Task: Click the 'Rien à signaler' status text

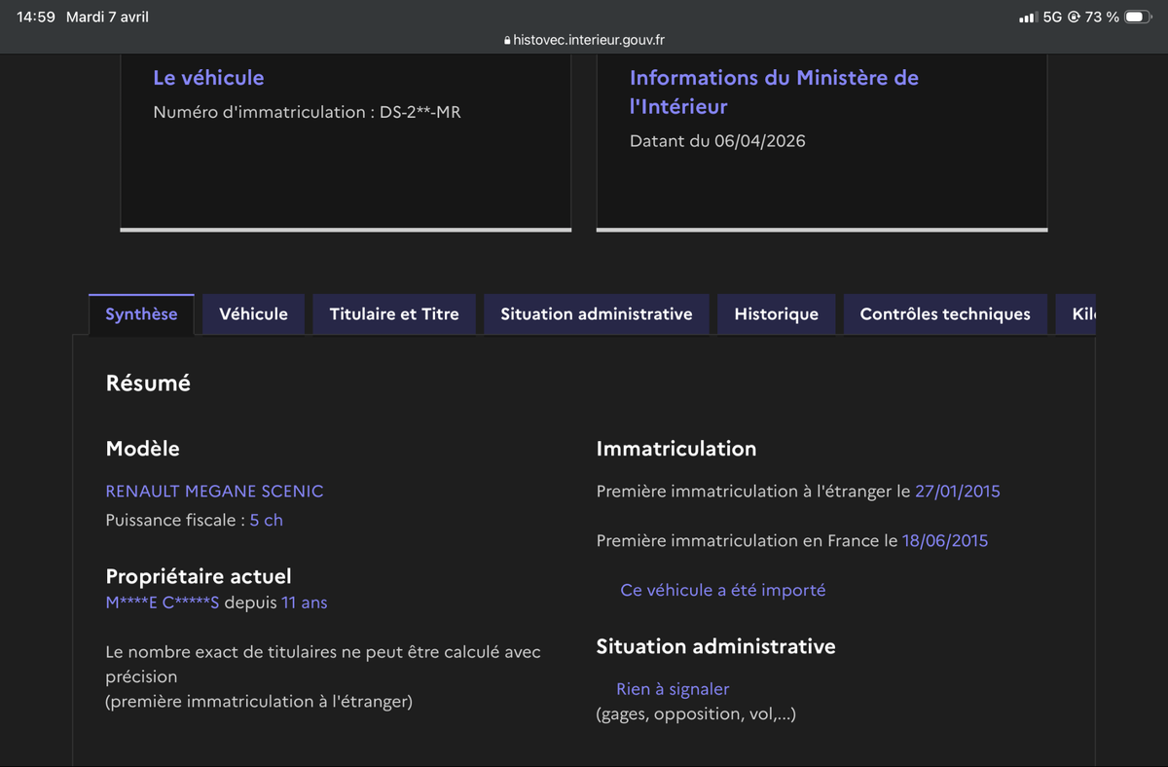Action: [673, 689]
